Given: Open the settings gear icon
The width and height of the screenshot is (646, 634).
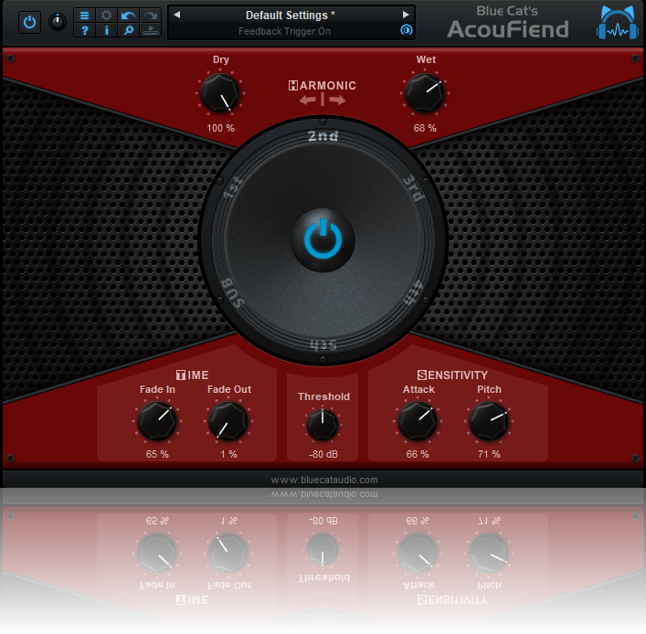Looking at the screenshot, I should click(106, 16).
